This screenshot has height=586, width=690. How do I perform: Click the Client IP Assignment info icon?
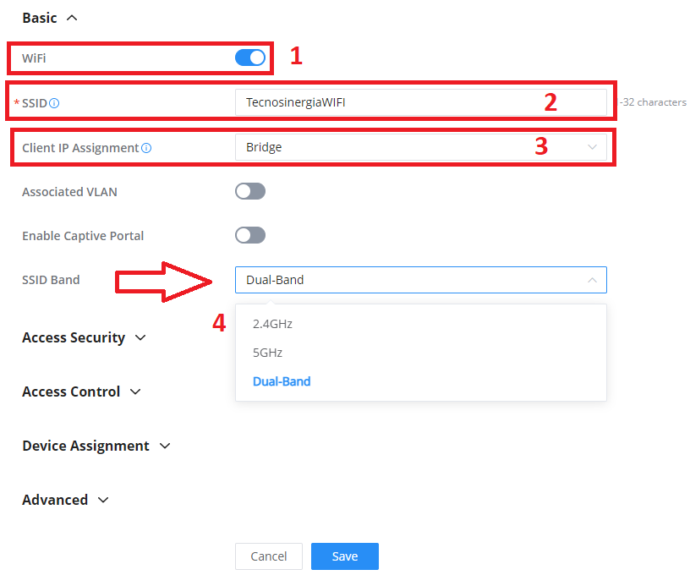(148, 146)
